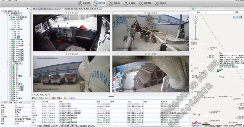Click the 视频 link in vehicle popup
244x128 pixels.
point(221,67)
